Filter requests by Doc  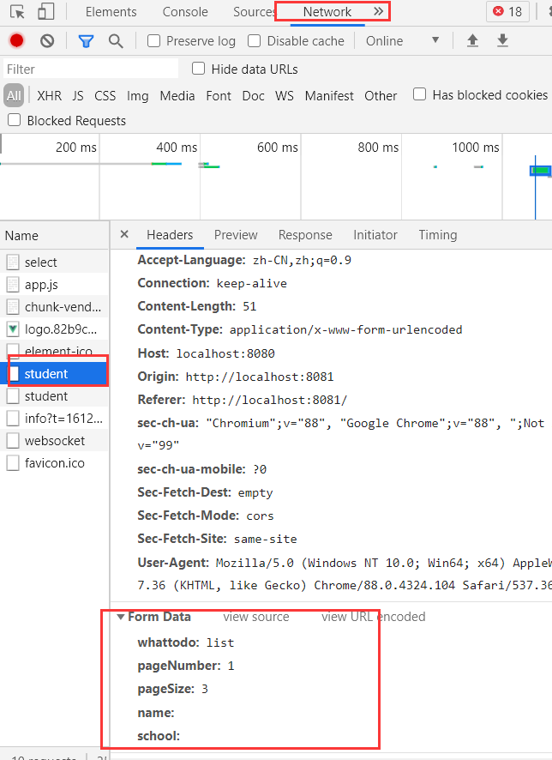click(x=253, y=96)
